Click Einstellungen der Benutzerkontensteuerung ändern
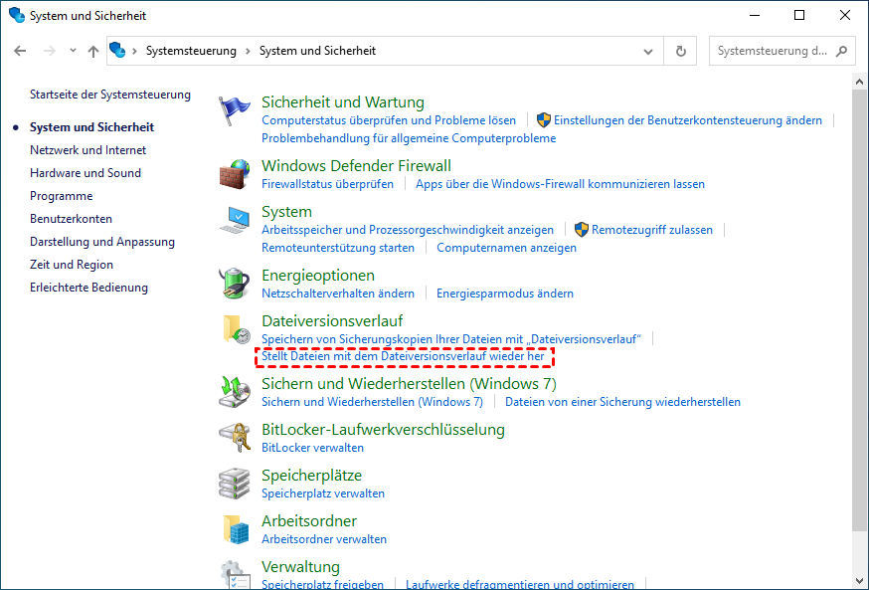 [688, 120]
